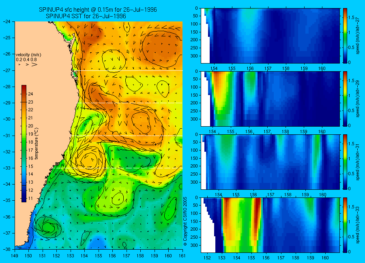Click the 149 longitude label on map axis
This screenshot has height=263, width=365.
click(x=15, y=256)
